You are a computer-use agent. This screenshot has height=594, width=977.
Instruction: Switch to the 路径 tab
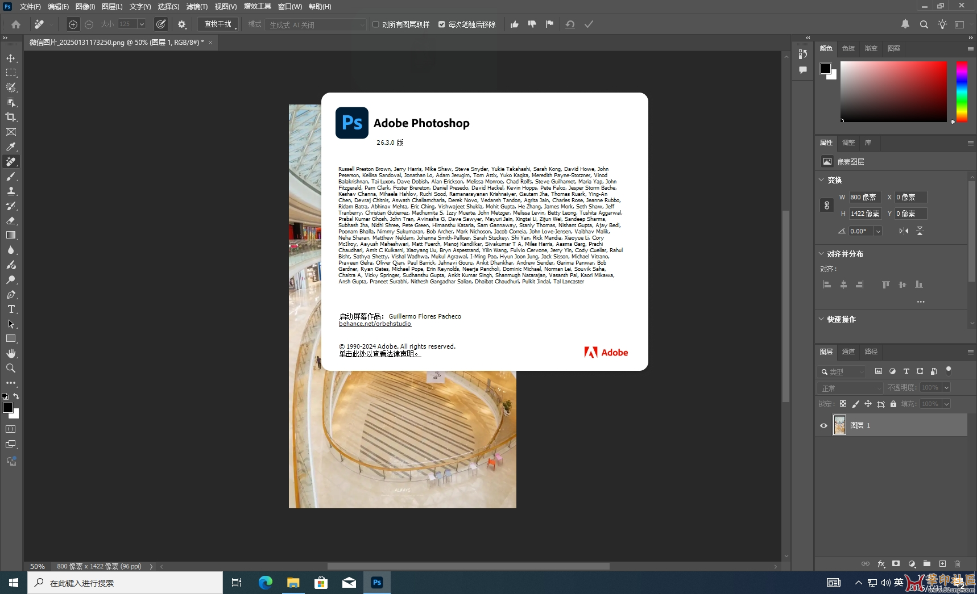(871, 352)
